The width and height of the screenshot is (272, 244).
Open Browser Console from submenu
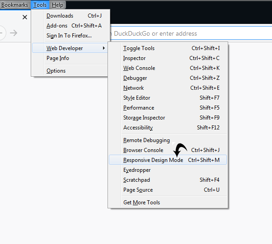(168, 150)
